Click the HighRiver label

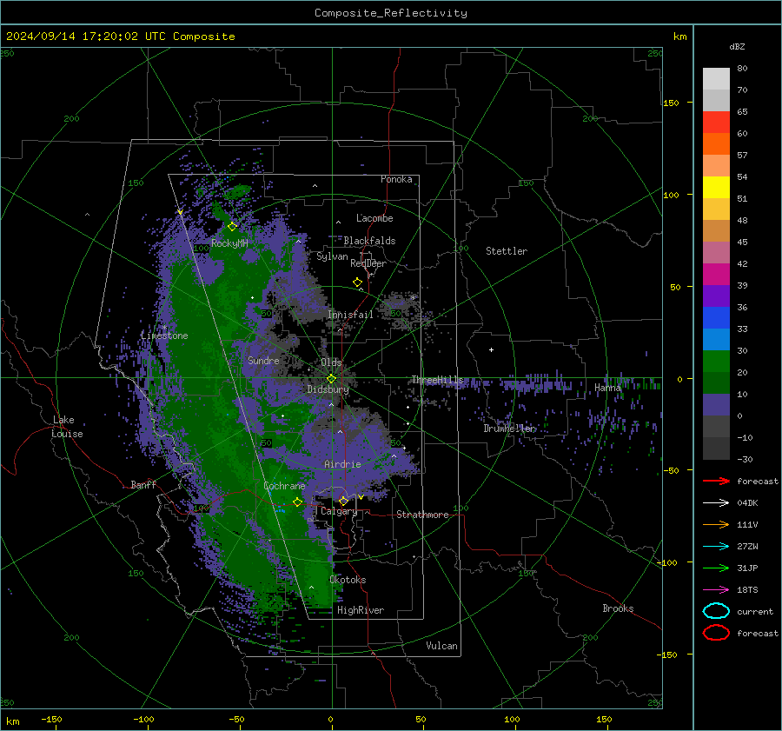point(361,610)
